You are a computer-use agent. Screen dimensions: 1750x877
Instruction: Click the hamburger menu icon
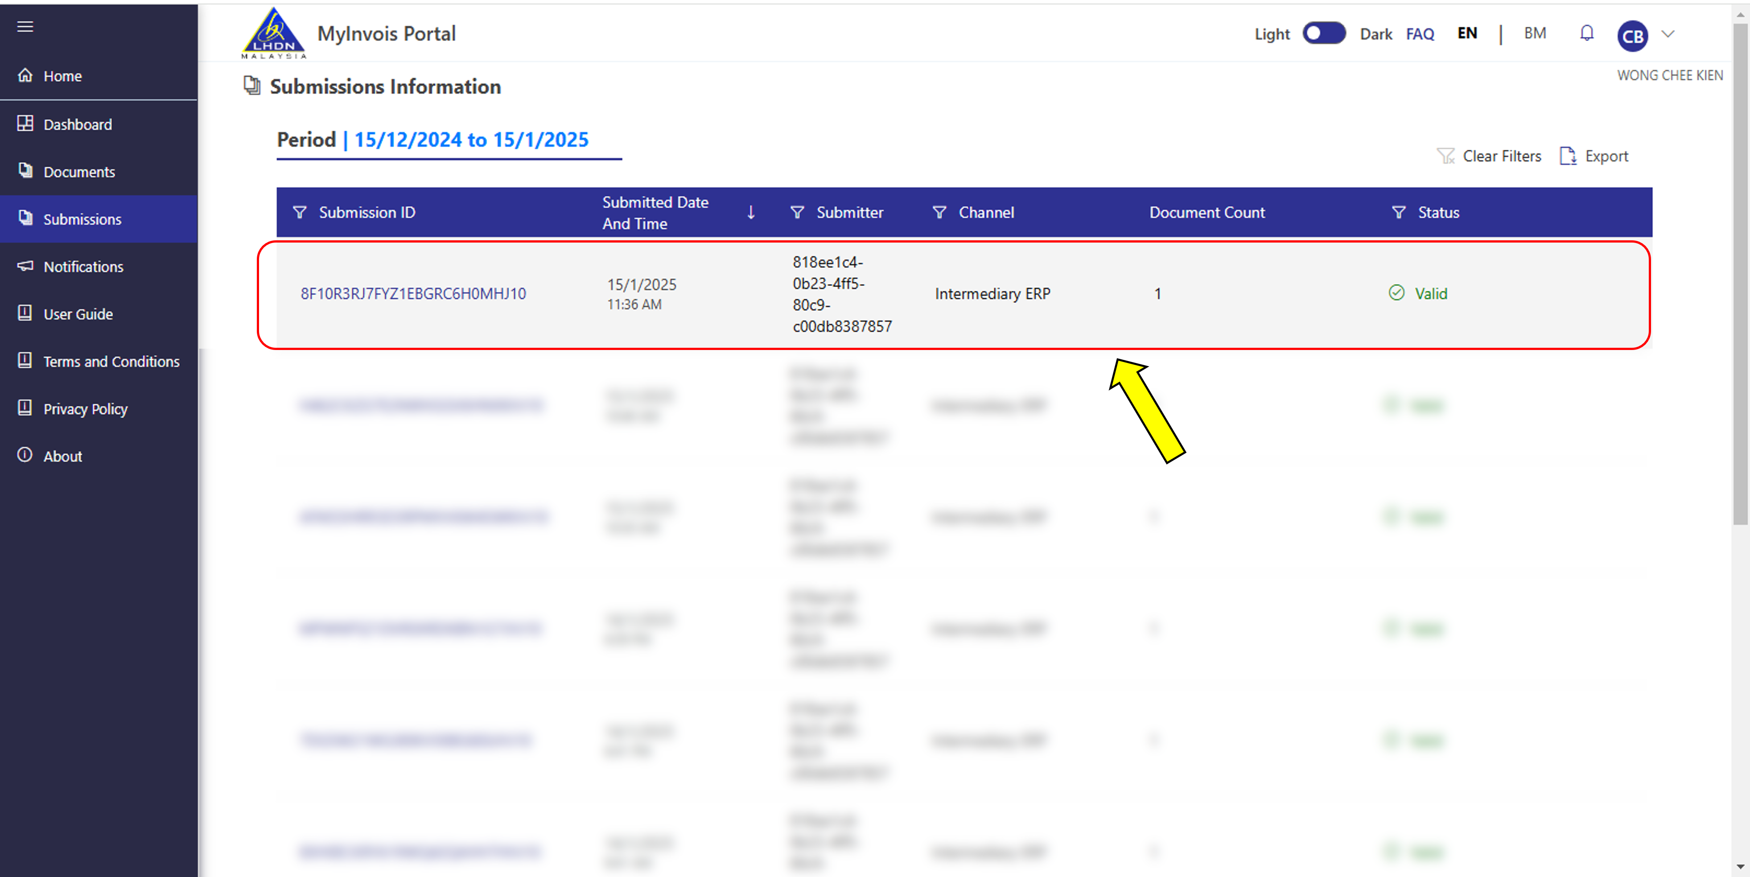pyautogui.click(x=25, y=26)
